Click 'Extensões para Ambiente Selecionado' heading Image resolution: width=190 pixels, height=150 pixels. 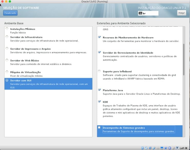(x=121, y=23)
